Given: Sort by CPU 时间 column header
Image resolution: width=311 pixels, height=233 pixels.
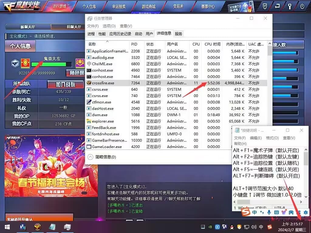Looking at the screenshot, I should click(x=212, y=44).
